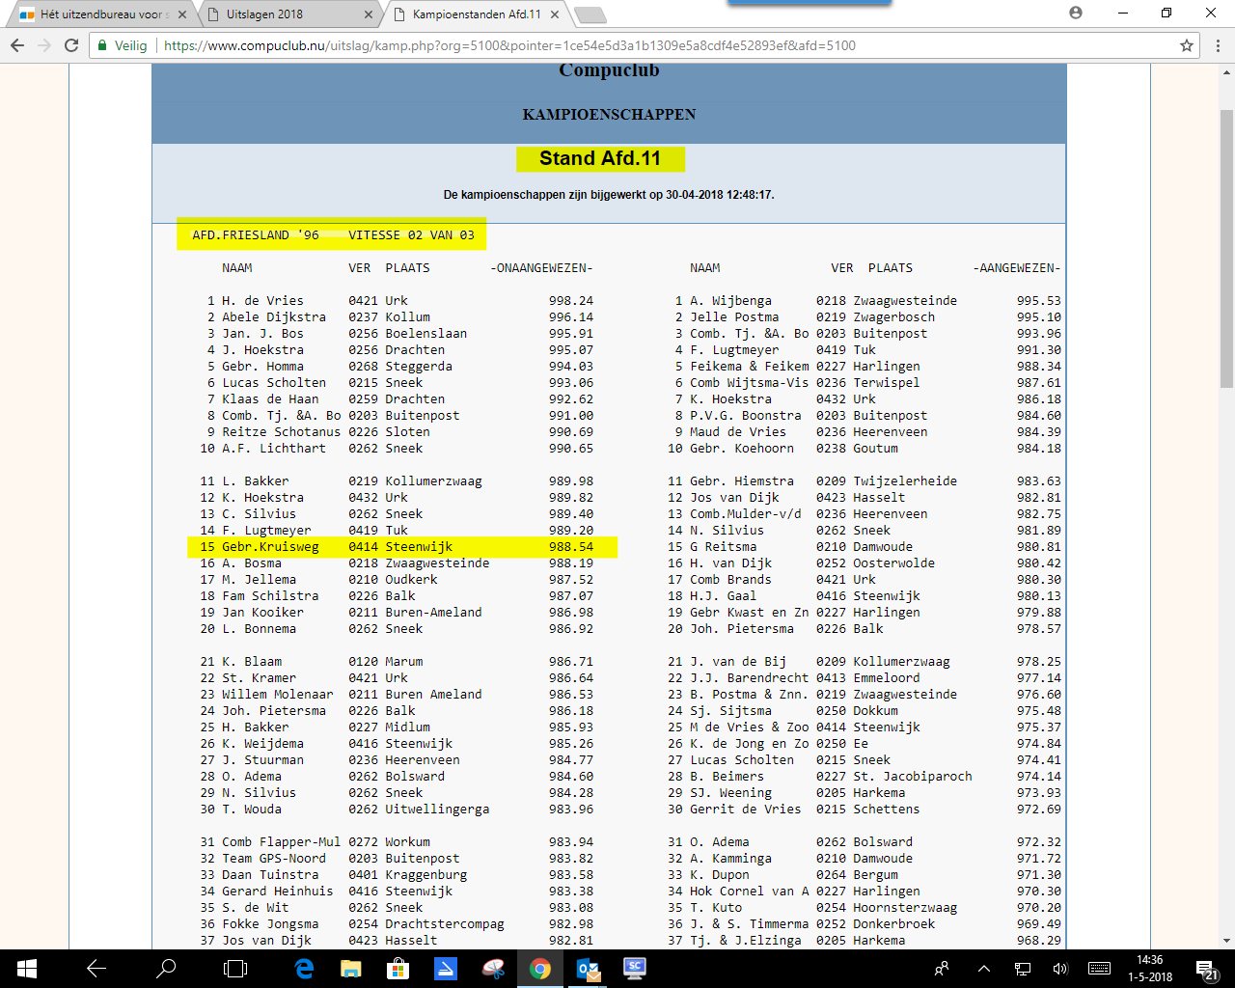Screen dimensions: 1235x988
Task: Open the People icon in system tray
Action: [x=942, y=969]
